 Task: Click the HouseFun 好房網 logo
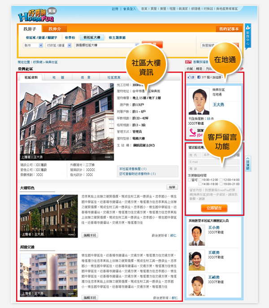pos(37,15)
